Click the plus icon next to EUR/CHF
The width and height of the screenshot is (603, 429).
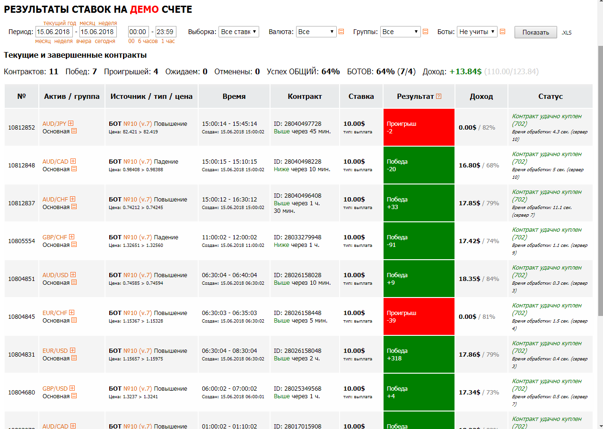tap(72, 313)
